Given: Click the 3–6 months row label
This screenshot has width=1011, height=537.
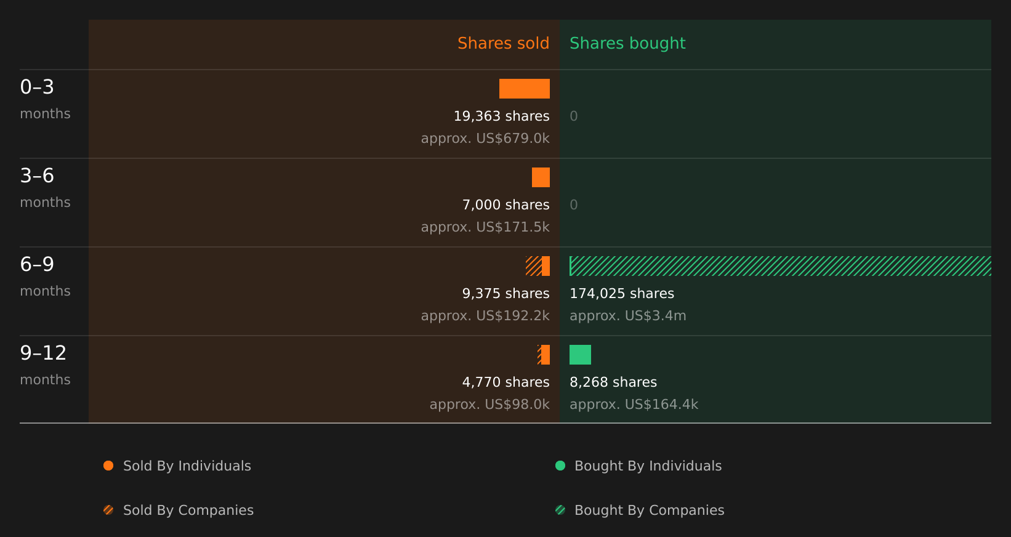Looking at the screenshot, I should [45, 188].
